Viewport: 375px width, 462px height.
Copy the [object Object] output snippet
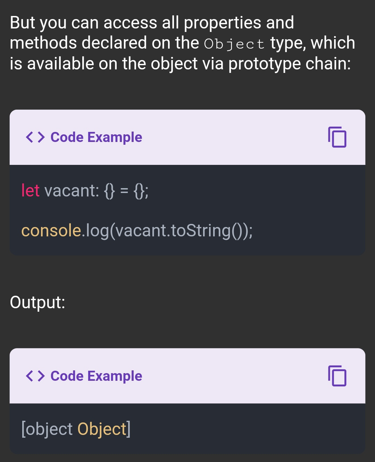pyautogui.click(x=337, y=376)
